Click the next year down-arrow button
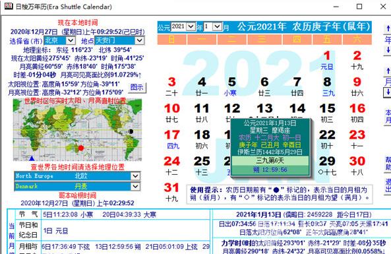Image resolution: width=391 pixels, height=254 pixels. [x=388, y=50]
